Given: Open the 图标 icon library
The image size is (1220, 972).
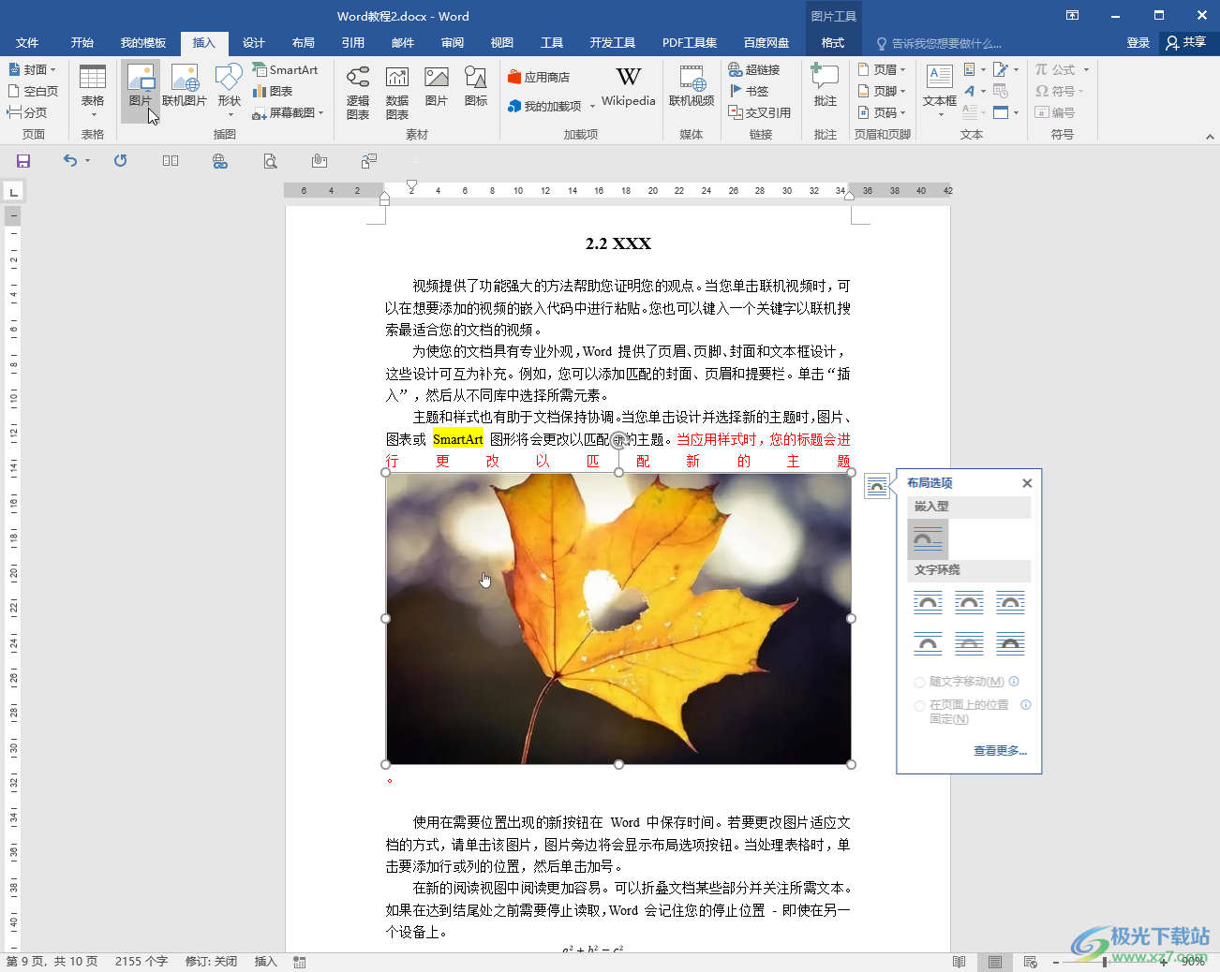Looking at the screenshot, I should pyautogui.click(x=476, y=86).
